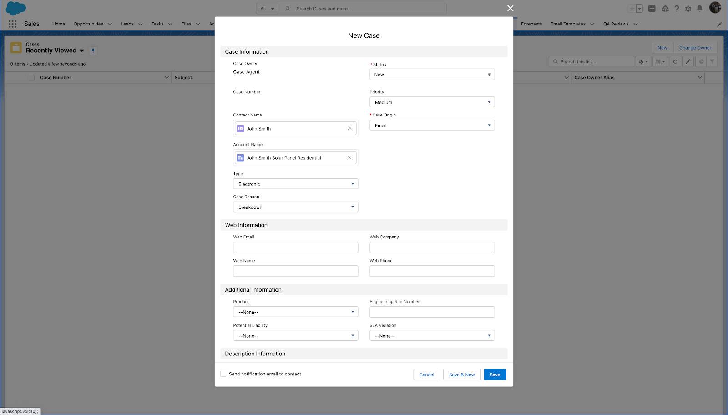Refresh the case list with the refresh icon
Image resolution: width=728 pixels, height=415 pixels.
[675, 61]
